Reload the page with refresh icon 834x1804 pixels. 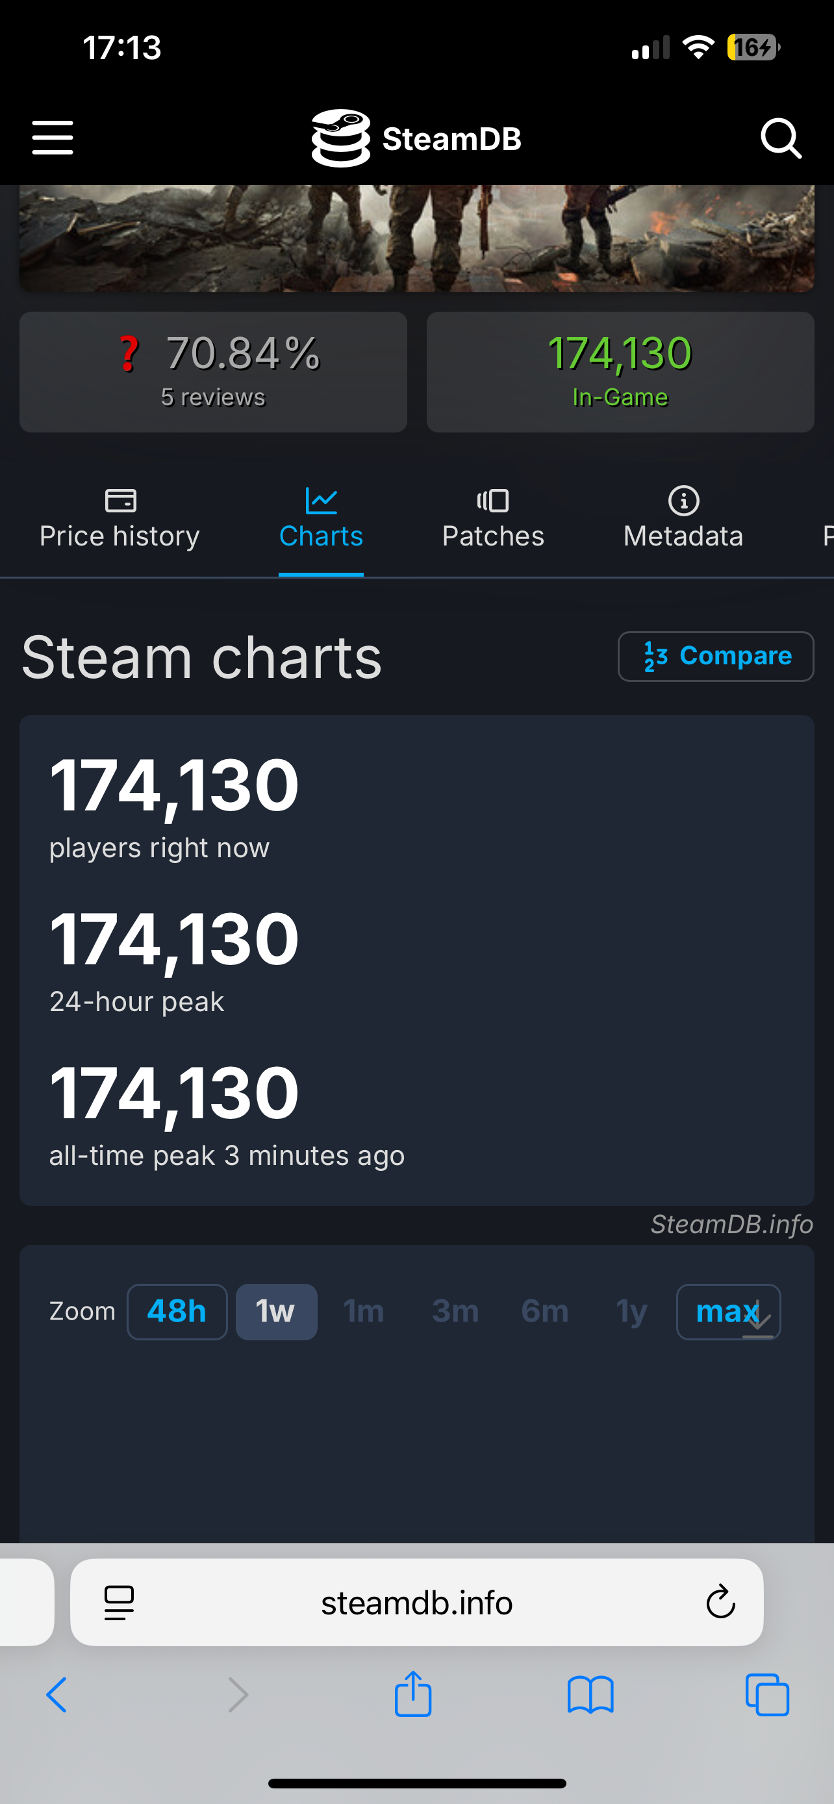tap(720, 1602)
